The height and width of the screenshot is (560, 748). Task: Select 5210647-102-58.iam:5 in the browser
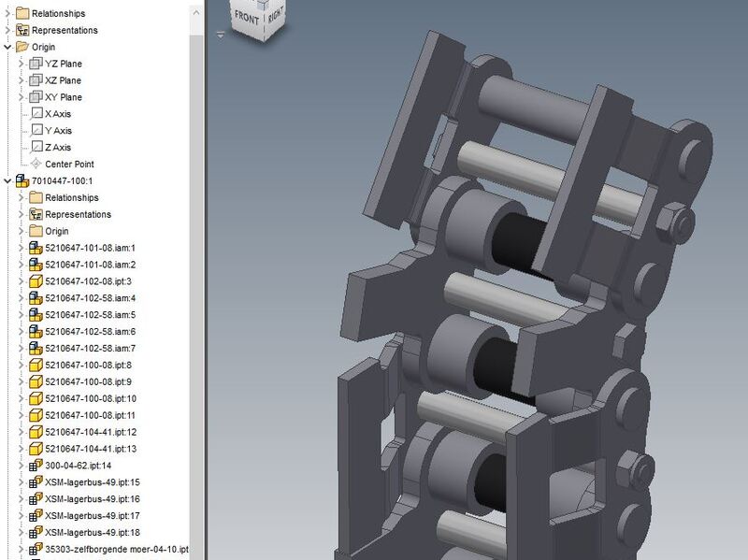90,315
